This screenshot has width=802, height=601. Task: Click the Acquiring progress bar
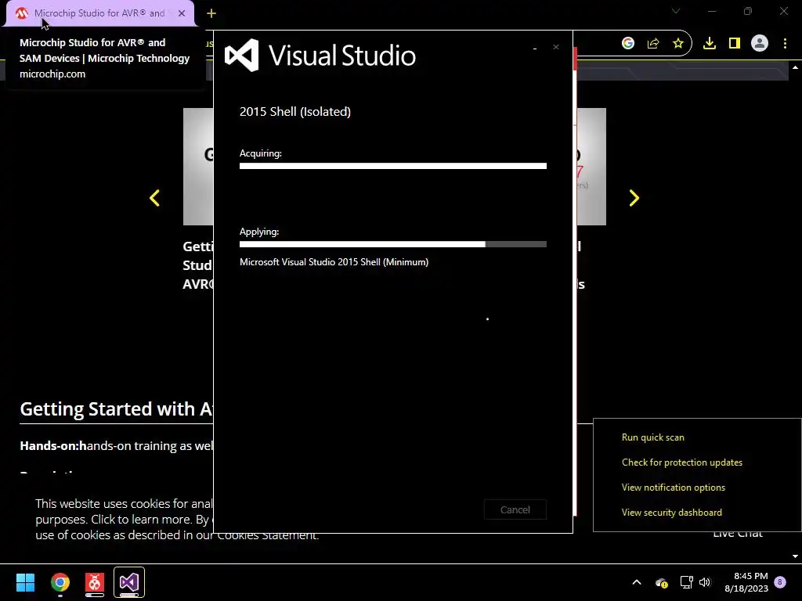coord(393,166)
